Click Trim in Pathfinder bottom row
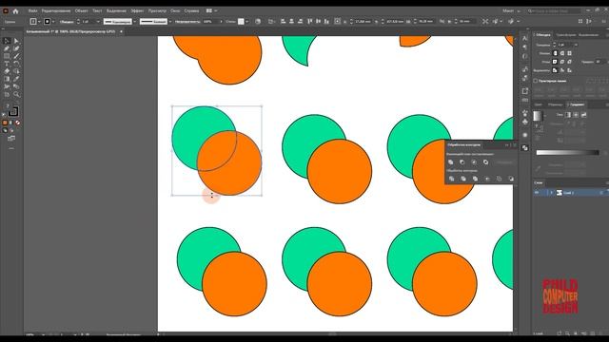The width and height of the screenshot is (609, 342). pos(463,179)
